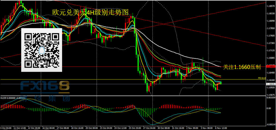The image size is (276, 130).
Task: Click the chart title 欧元兑美元4H级别走势图
Action: click(x=91, y=12)
